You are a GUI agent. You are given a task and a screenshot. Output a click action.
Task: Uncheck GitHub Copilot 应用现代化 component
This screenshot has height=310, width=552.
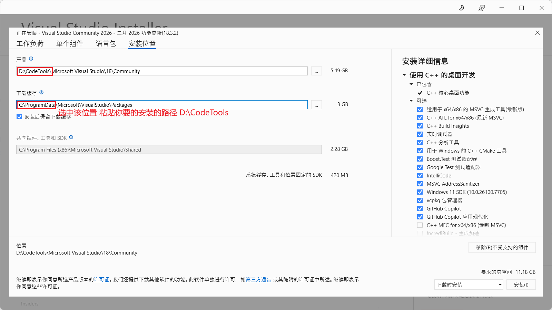[420, 217]
